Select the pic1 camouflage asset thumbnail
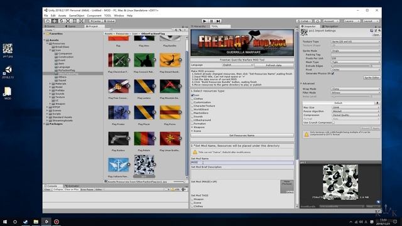 coord(144,165)
